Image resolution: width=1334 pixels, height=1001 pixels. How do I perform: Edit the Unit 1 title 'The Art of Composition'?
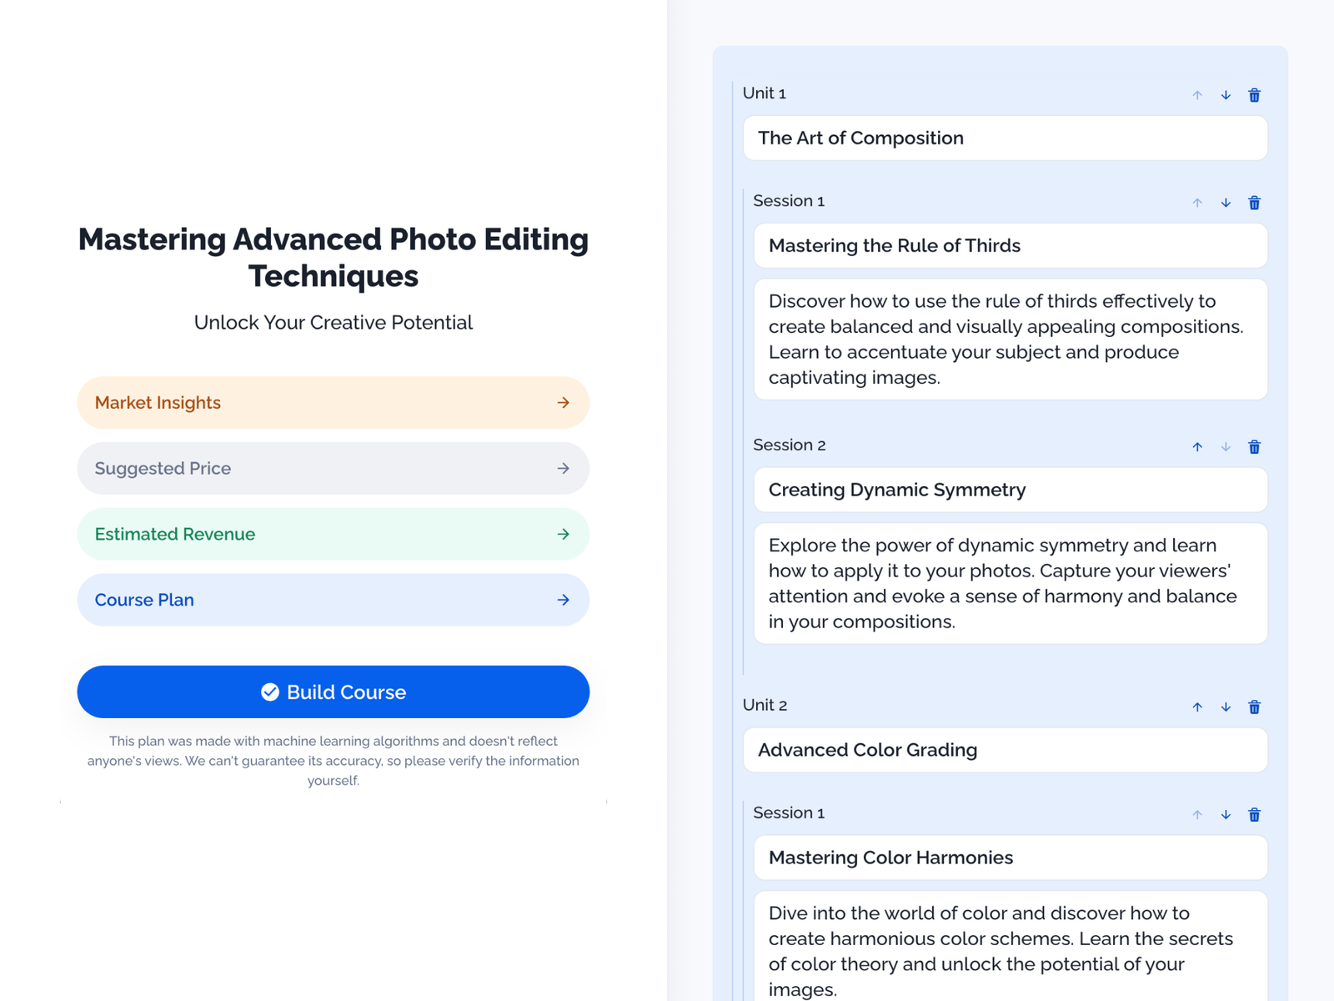click(x=1005, y=138)
